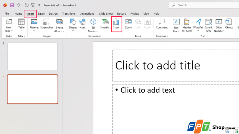Image resolution: width=239 pixels, height=134 pixels.
Task: Insert WordArt
Action: pos(198,25)
